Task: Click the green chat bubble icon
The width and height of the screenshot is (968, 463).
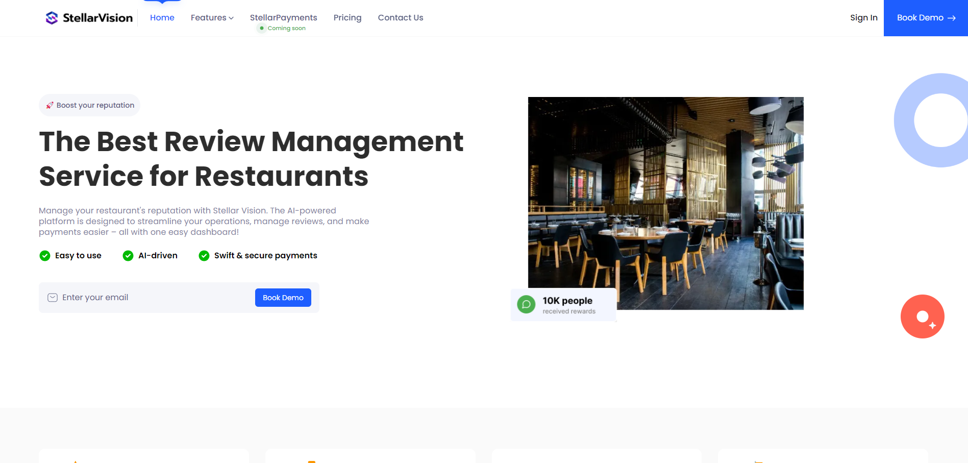Action: pyautogui.click(x=526, y=304)
